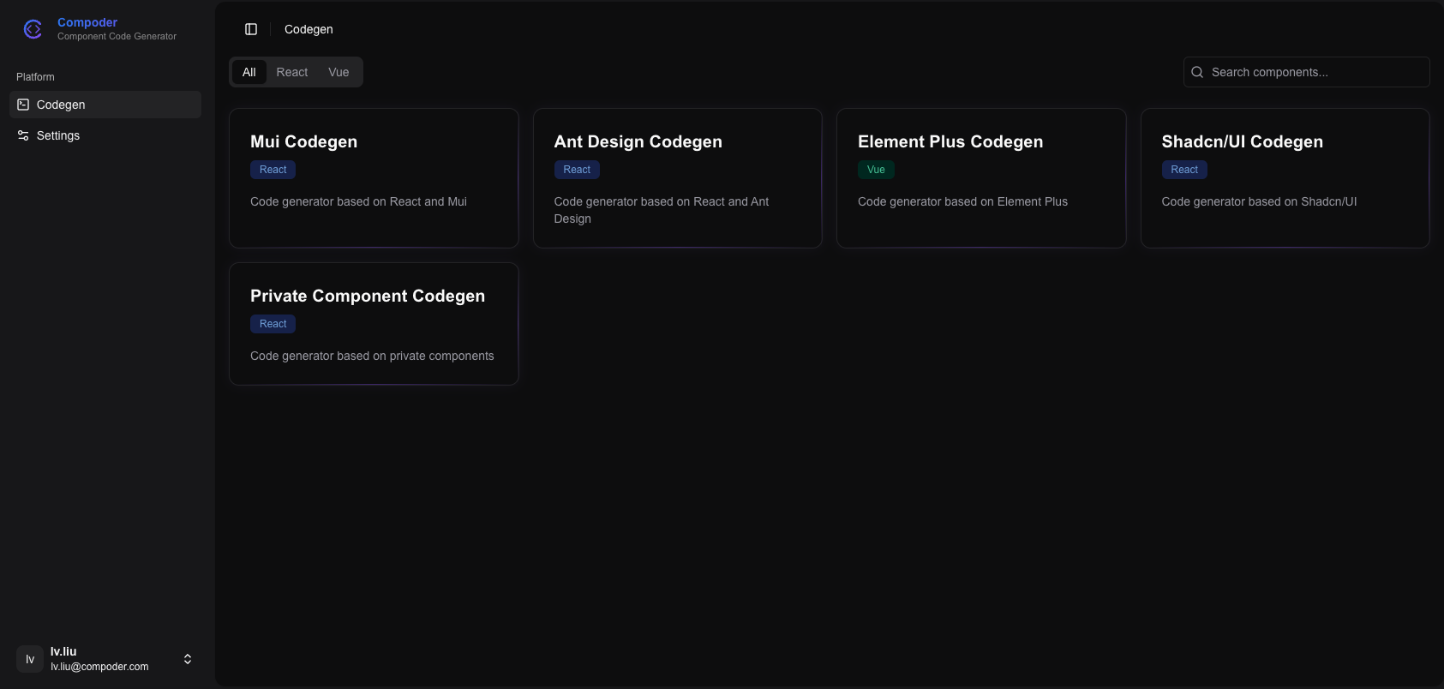Open the Element Plus Codegen card
This screenshot has height=689, width=1444.
[981, 178]
